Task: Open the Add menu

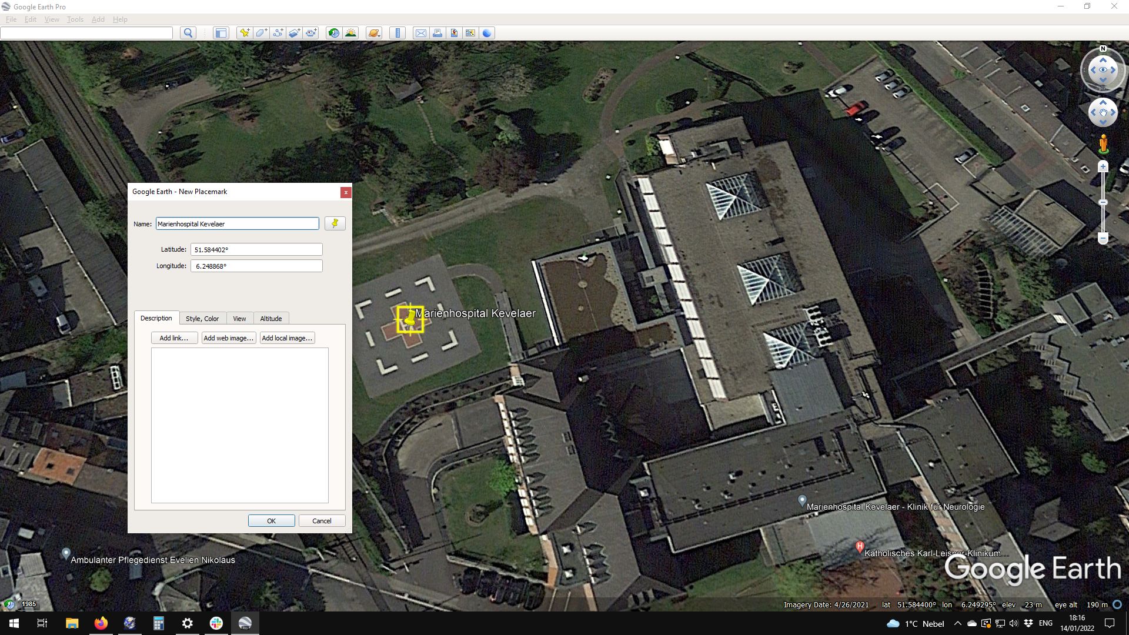Action: click(98, 19)
